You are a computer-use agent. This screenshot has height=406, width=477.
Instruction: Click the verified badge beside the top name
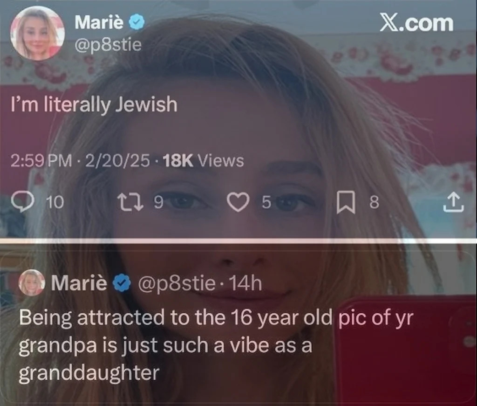pos(136,21)
